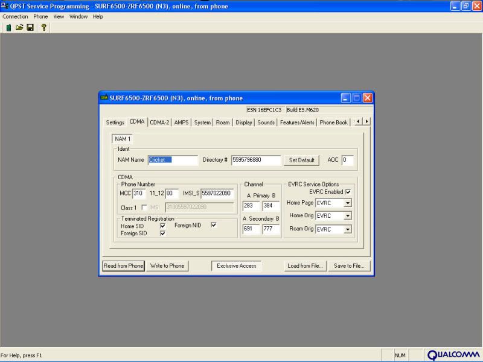
Task: Switch to the CDMA-2 tab
Action: click(x=159, y=122)
